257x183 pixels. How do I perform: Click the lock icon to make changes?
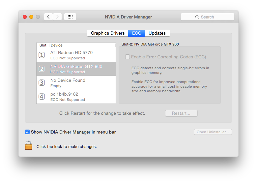pyautogui.click(x=29, y=145)
